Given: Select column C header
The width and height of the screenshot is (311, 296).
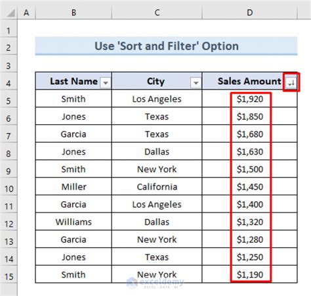Looking at the screenshot, I should 157,12.
